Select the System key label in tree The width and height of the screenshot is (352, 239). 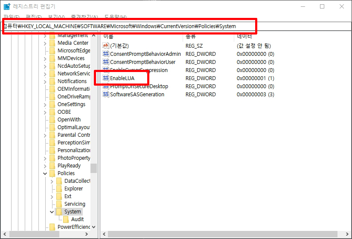click(73, 211)
